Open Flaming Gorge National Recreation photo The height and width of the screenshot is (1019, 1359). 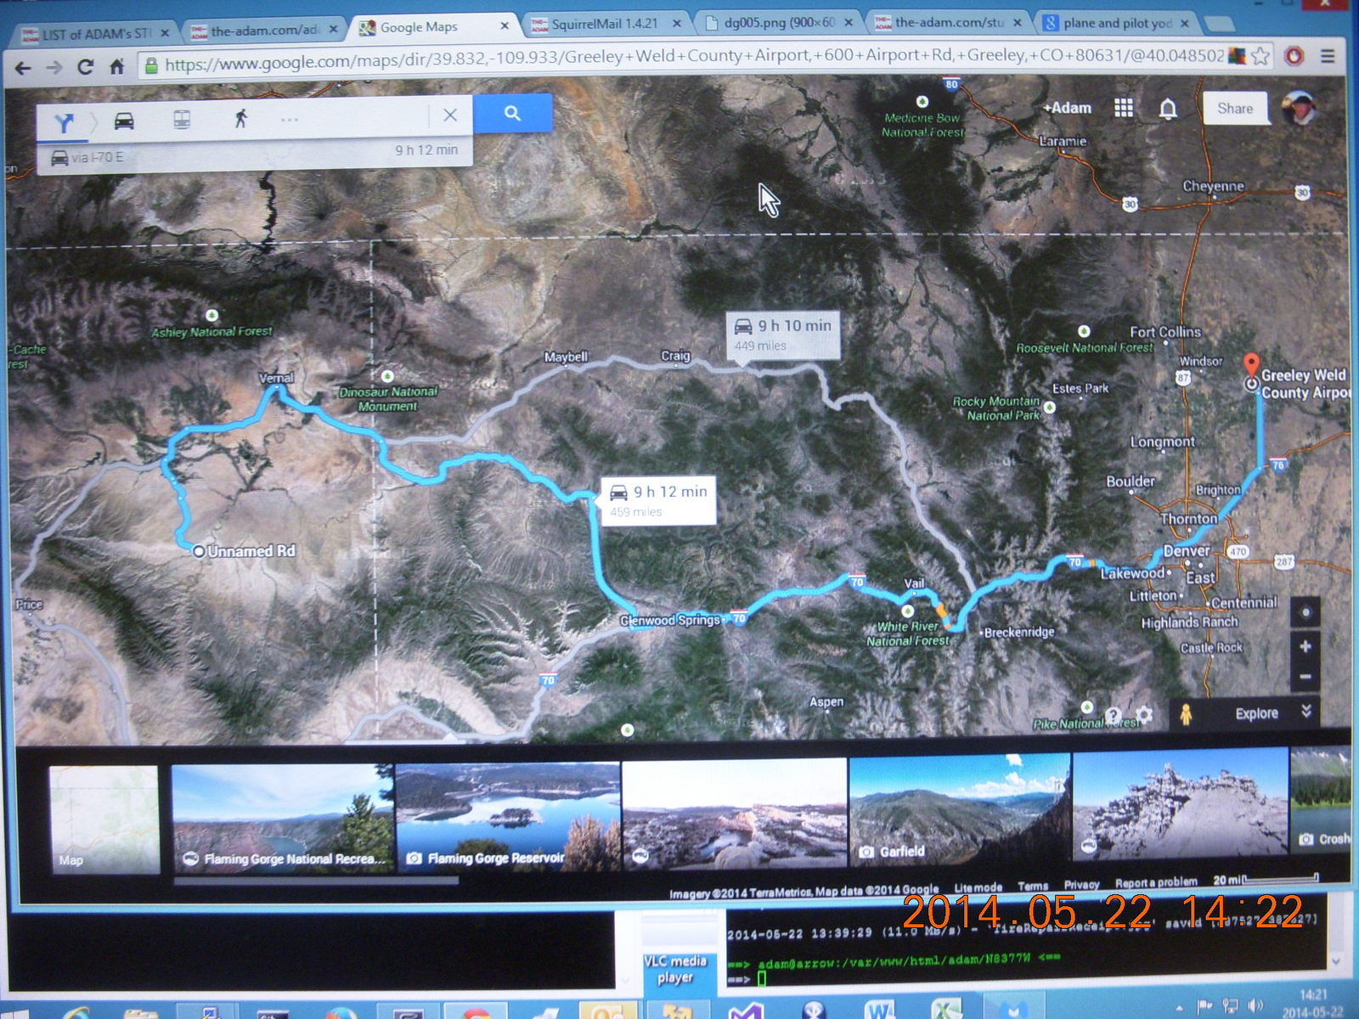click(x=283, y=818)
